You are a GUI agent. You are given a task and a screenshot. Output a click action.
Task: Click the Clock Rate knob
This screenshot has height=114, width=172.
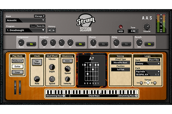37,79
